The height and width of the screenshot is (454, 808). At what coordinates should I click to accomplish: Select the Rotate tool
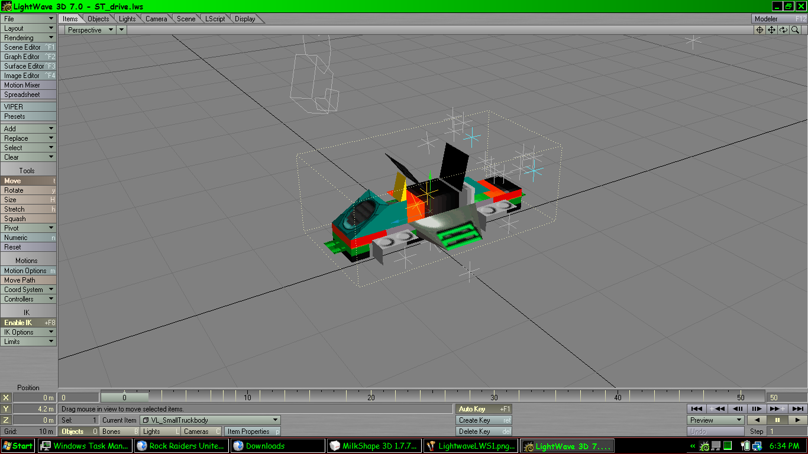click(28, 190)
